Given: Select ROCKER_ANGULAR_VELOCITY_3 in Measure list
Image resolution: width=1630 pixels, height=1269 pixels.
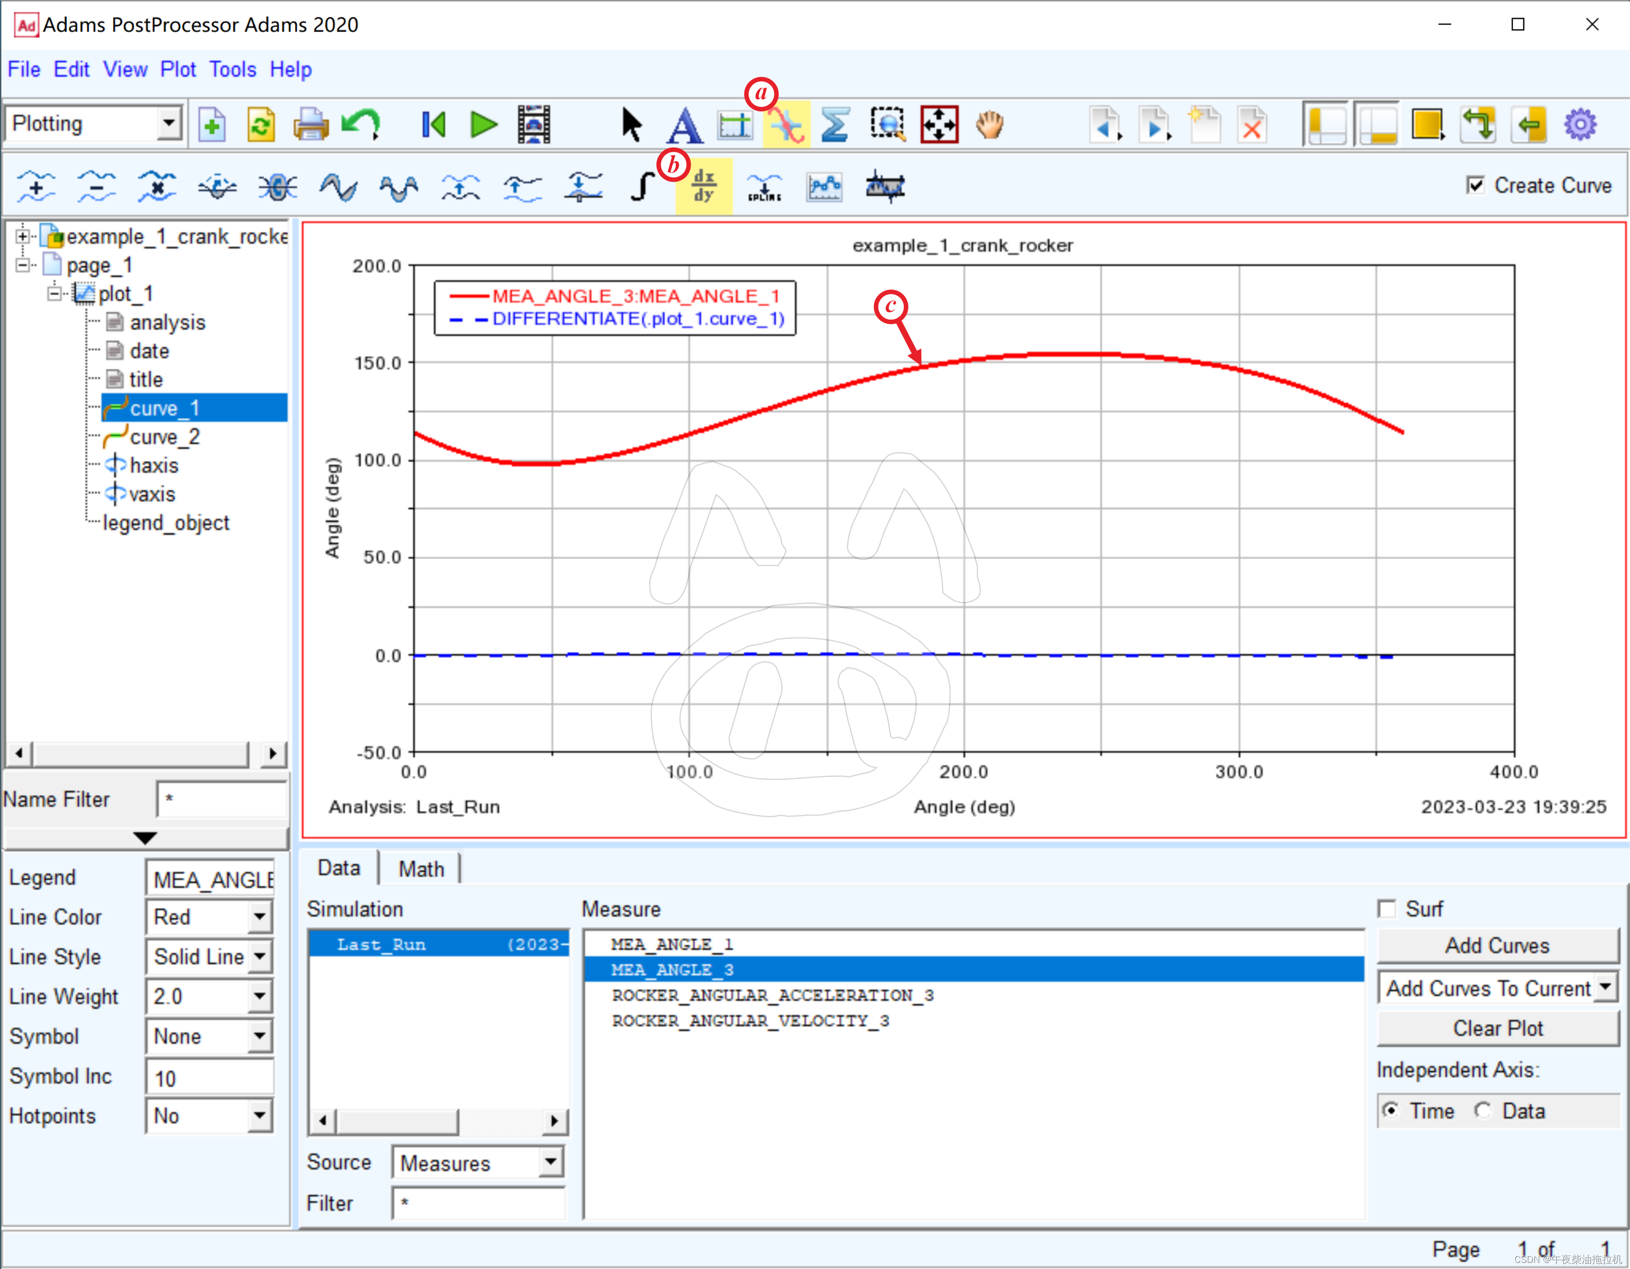Looking at the screenshot, I should coord(750,1021).
